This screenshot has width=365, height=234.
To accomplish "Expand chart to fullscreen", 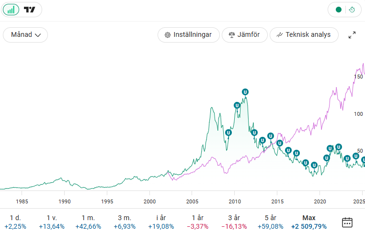I will [x=352, y=34].
